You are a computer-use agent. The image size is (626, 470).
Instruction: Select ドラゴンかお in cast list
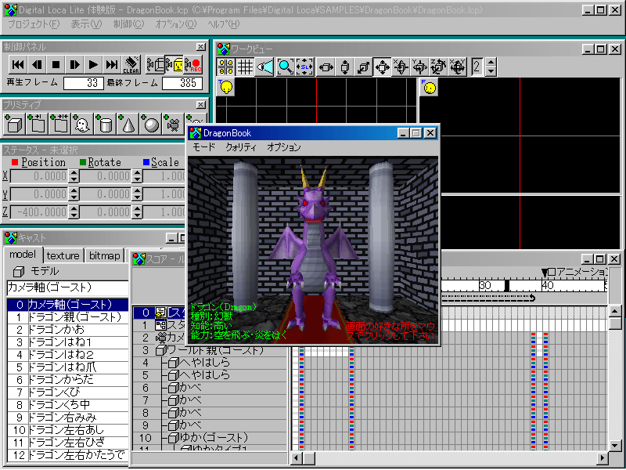pyautogui.click(x=68, y=330)
